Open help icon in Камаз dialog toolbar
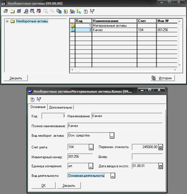187x194 pixels. (x=32, y=99)
